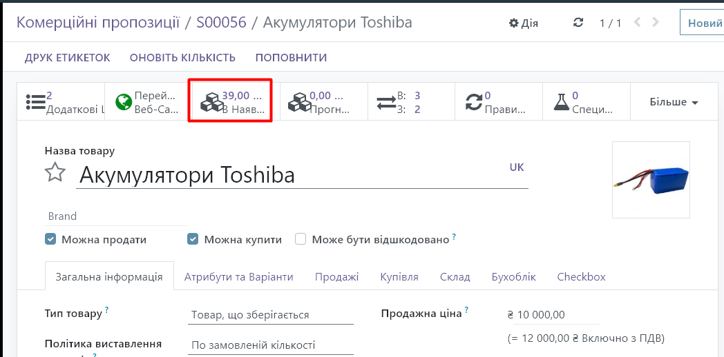Image resolution: width=724 pixels, height=357 pixels.
Task: Click the refresh icon beside pager
Action: [578, 23]
